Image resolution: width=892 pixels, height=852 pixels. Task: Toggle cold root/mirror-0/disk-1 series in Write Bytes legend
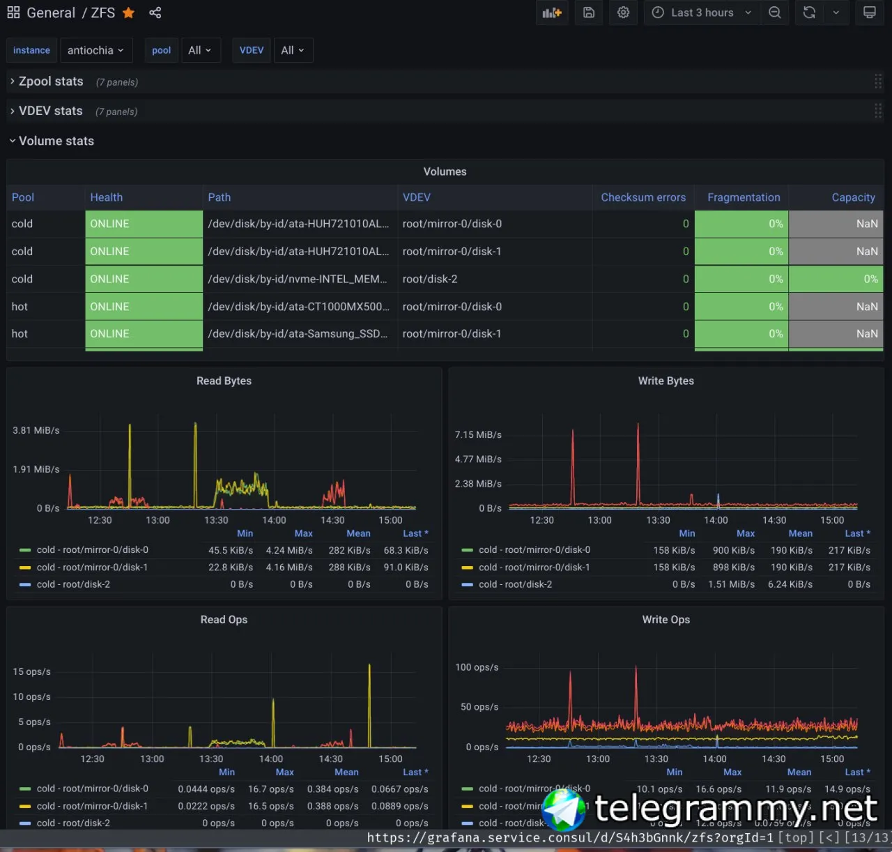point(534,568)
